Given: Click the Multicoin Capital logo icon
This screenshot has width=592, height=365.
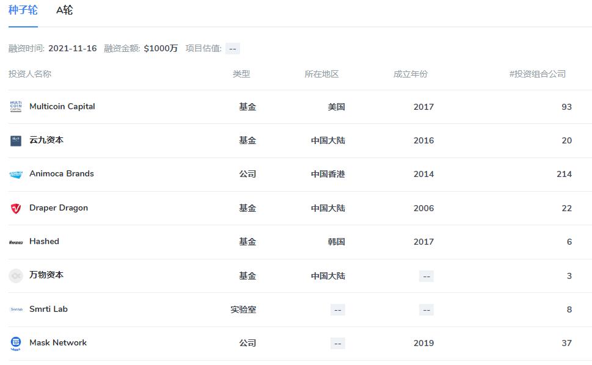Looking at the screenshot, I should click(16, 106).
